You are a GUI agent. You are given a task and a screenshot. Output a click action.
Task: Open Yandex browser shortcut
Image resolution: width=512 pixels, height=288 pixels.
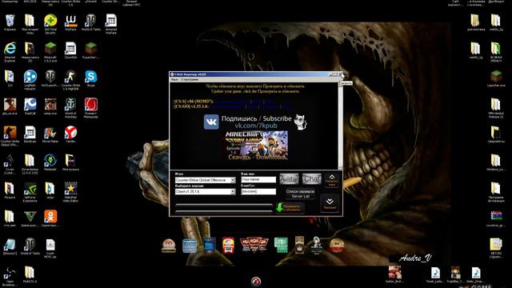(70, 134)
